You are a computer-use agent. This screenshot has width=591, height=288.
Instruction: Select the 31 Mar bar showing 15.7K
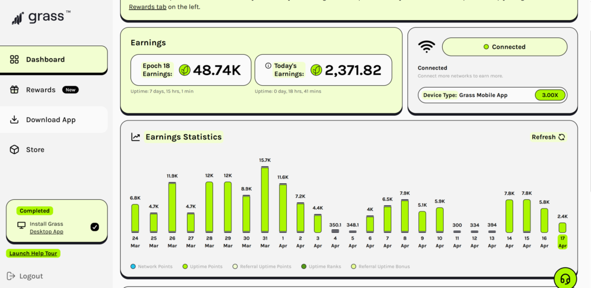[265, 199]
